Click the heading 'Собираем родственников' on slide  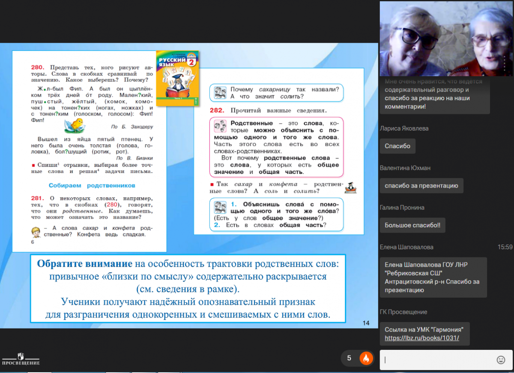click(x=92, y=185)
